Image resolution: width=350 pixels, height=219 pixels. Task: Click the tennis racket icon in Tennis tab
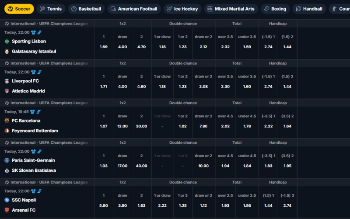click(x=42, y=9)
